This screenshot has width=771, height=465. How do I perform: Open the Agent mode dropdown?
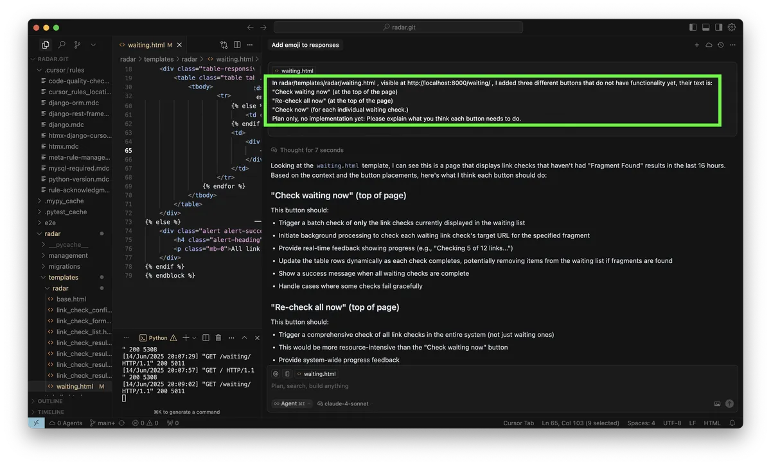[x=291, y=403]
